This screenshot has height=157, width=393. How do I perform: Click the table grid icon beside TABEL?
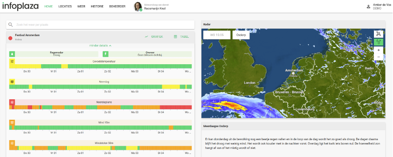coord(175,36)
